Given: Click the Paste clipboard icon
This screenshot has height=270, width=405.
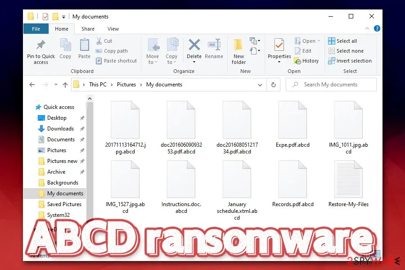Looking at the screenshot, I should click(84, 45).
